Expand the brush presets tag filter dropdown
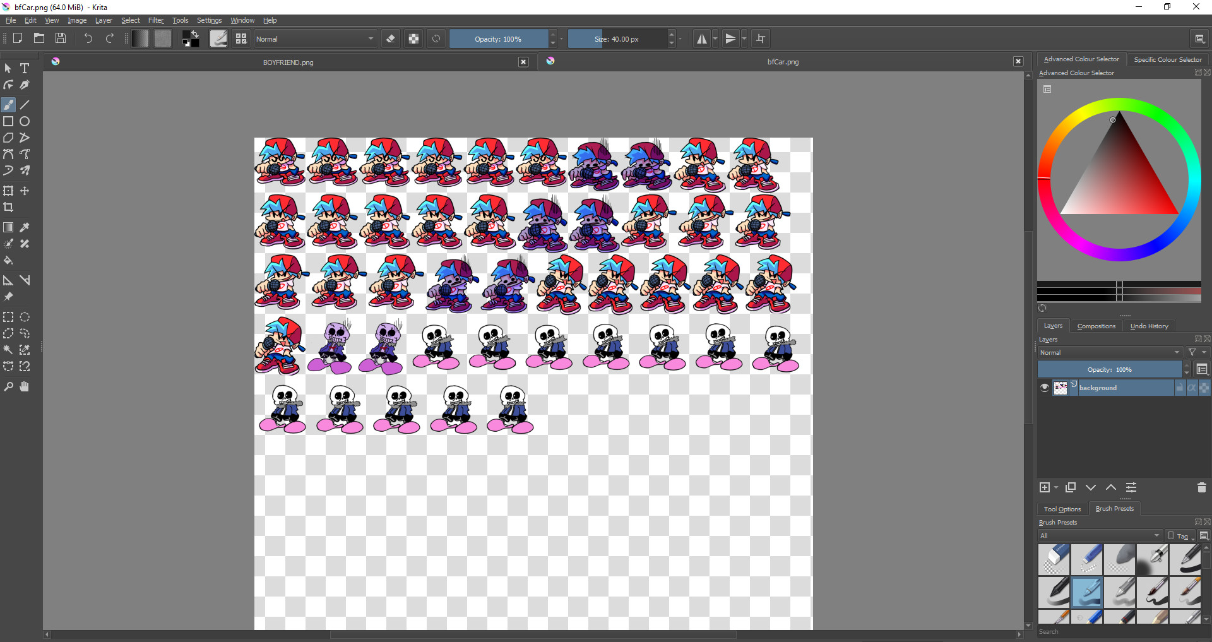Viewport: 1212px width, 642px height. [1099, 535]
